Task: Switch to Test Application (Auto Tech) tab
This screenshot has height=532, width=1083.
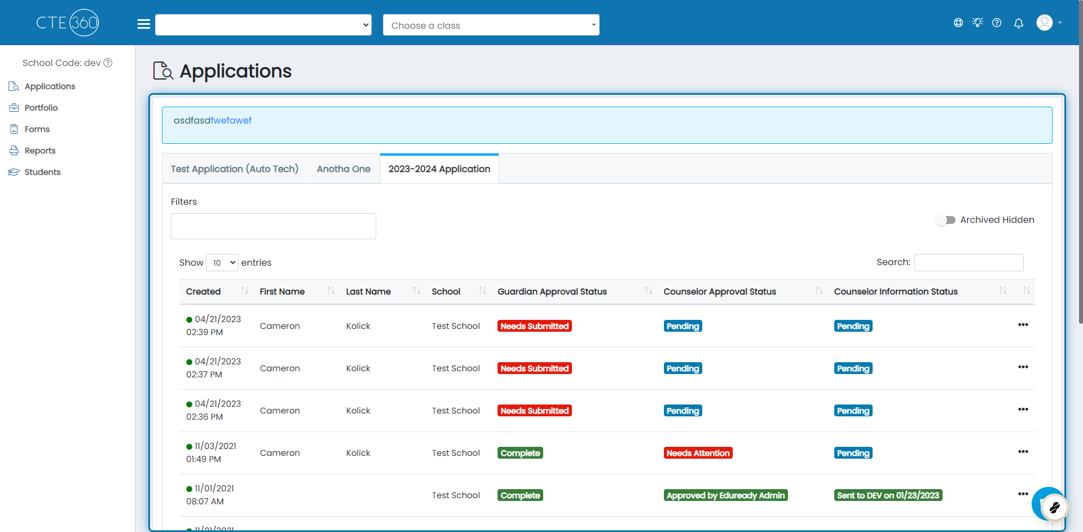Action: 235,169
